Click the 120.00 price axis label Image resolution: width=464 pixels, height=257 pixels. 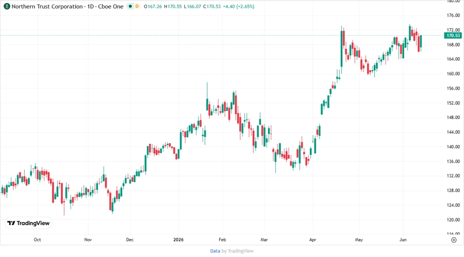(453, 220)
